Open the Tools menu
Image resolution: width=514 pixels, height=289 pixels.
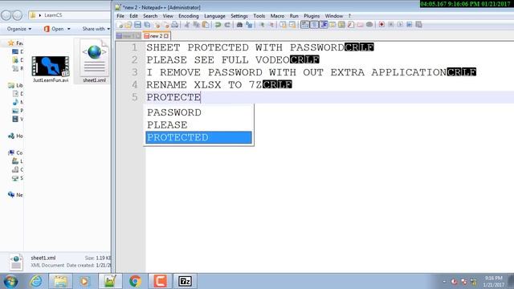[259, 16]
